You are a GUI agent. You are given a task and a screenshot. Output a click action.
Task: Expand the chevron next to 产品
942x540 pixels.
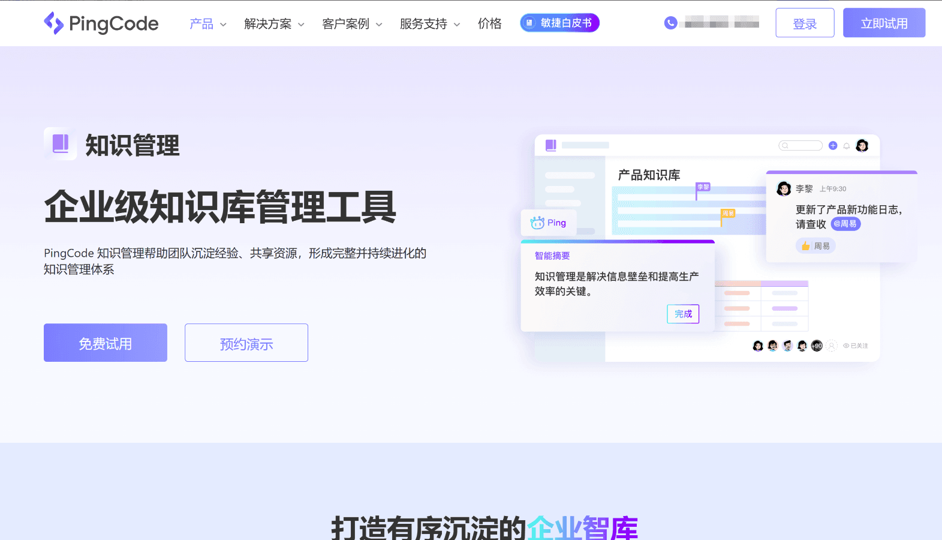[x=223, y=25]
